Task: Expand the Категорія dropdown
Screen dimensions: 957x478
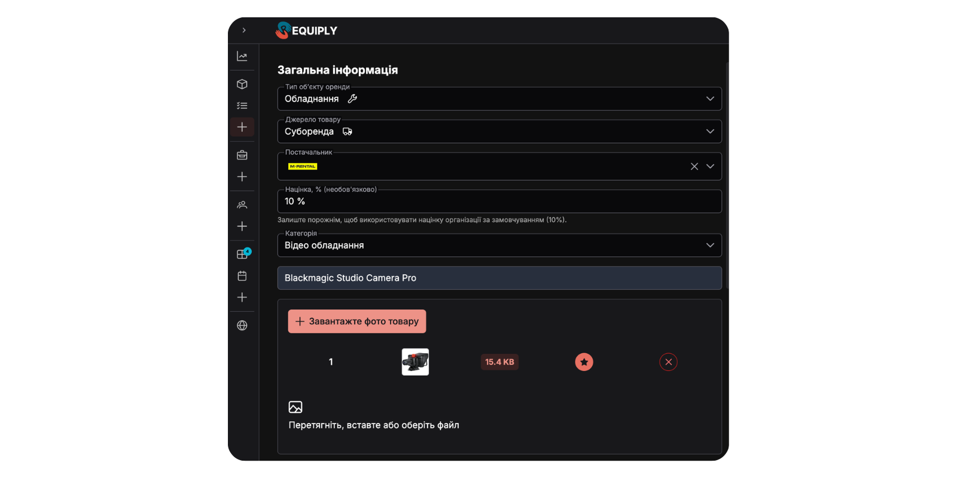Action: tap(710, 246)
